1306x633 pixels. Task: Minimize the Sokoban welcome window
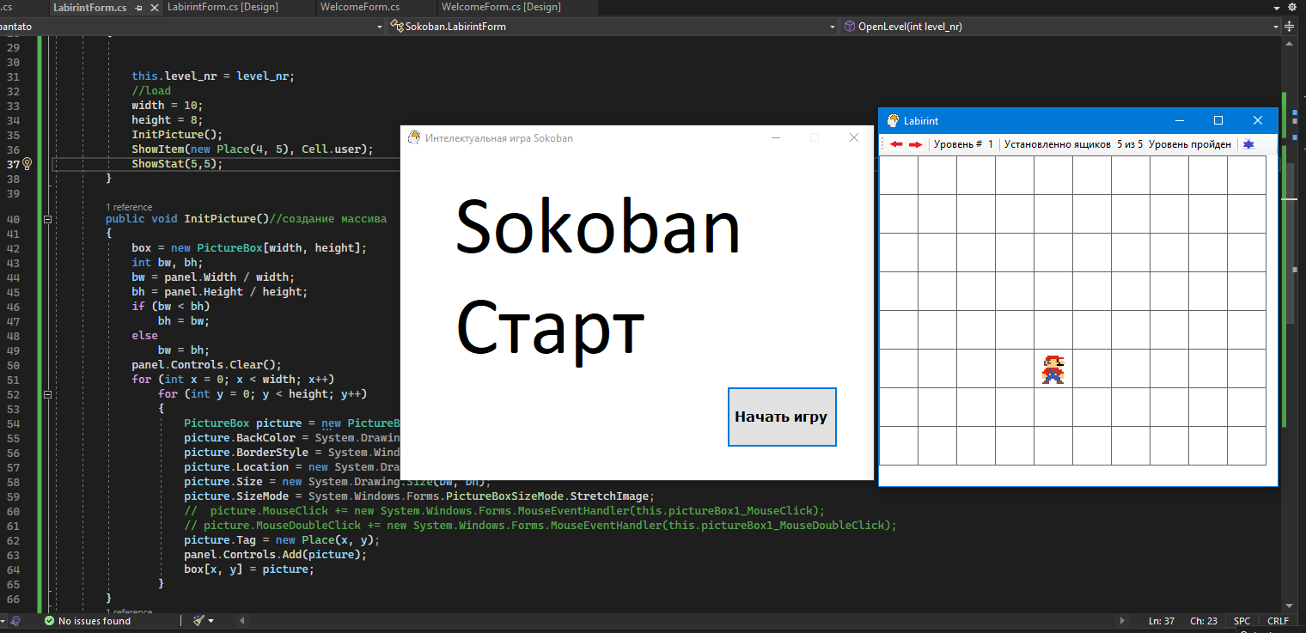(x=776, y=137)
